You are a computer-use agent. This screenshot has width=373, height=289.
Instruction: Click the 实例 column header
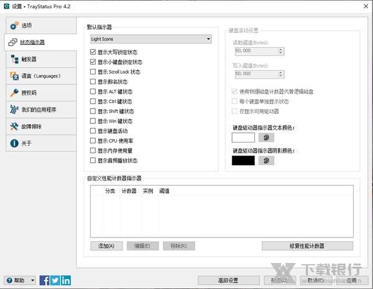click(x=150, y=191)
